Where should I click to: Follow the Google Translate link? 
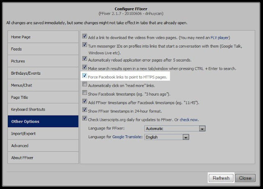point(127,137)
